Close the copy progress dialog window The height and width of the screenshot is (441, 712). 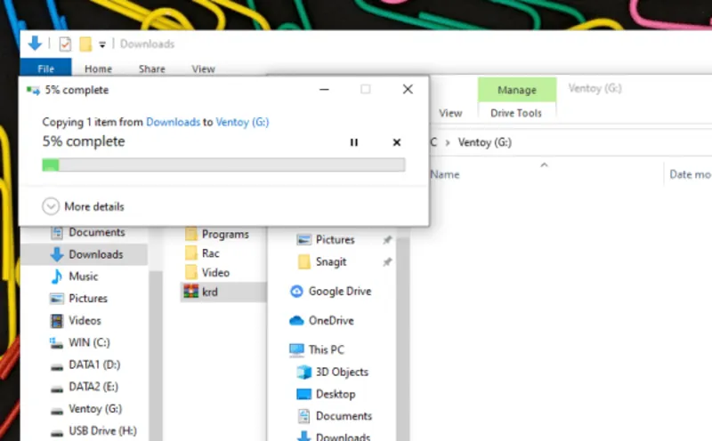pos(408,90)
